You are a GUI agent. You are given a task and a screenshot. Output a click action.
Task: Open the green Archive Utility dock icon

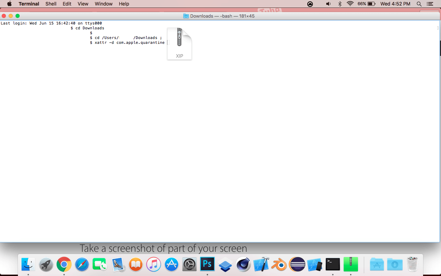(x=351, y=265)
